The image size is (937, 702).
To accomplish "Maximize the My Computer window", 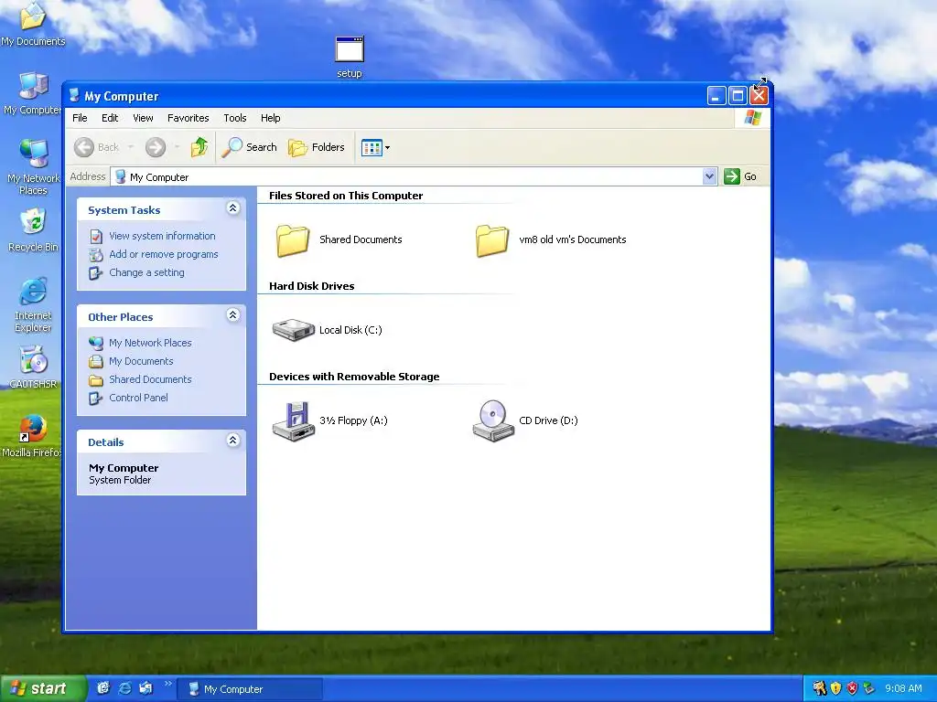I will (x=738, y=95).
